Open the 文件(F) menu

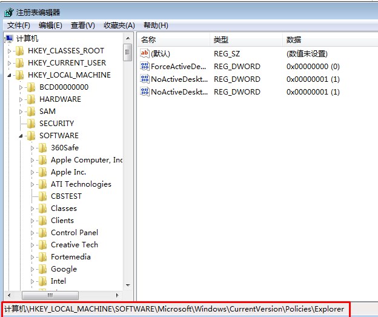[x=19, y=25]
